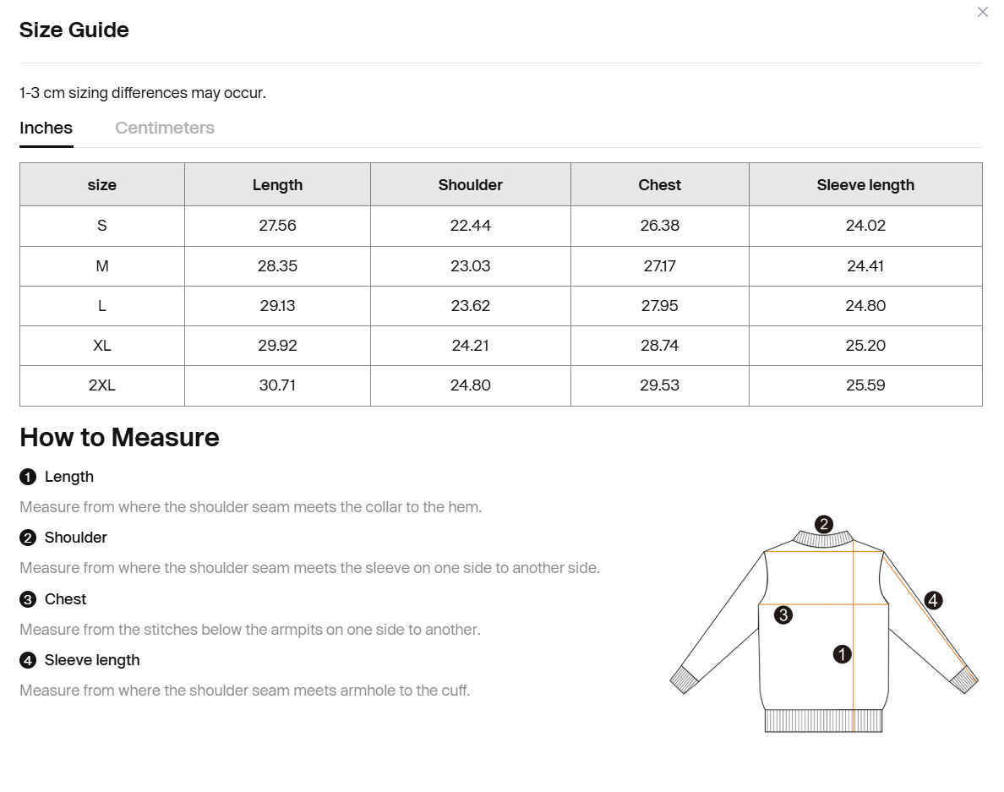Click the Shoulder value 24.21 for XL
This screenshot has width=1004, height=792.
point(471,345)
